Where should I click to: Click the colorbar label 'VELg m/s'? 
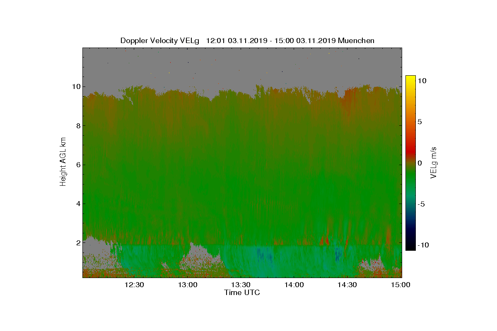pyautogui.click(x=433, y=163)
